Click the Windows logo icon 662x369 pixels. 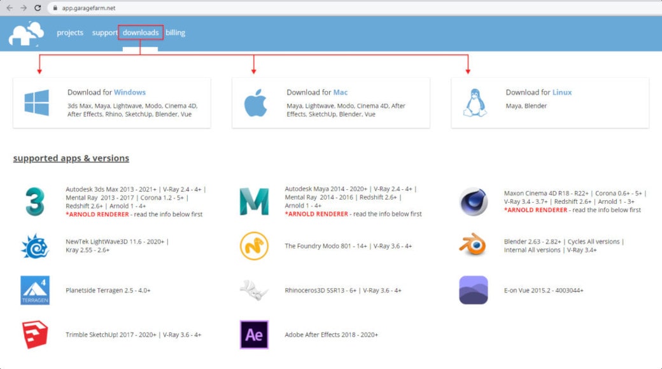(x=37, y=103)
